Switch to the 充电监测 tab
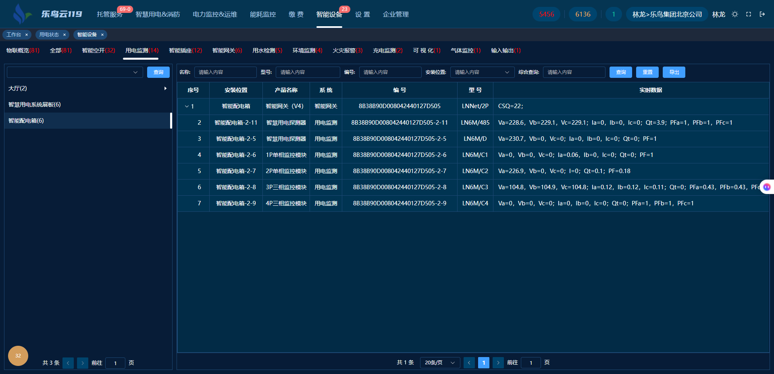 388,50
